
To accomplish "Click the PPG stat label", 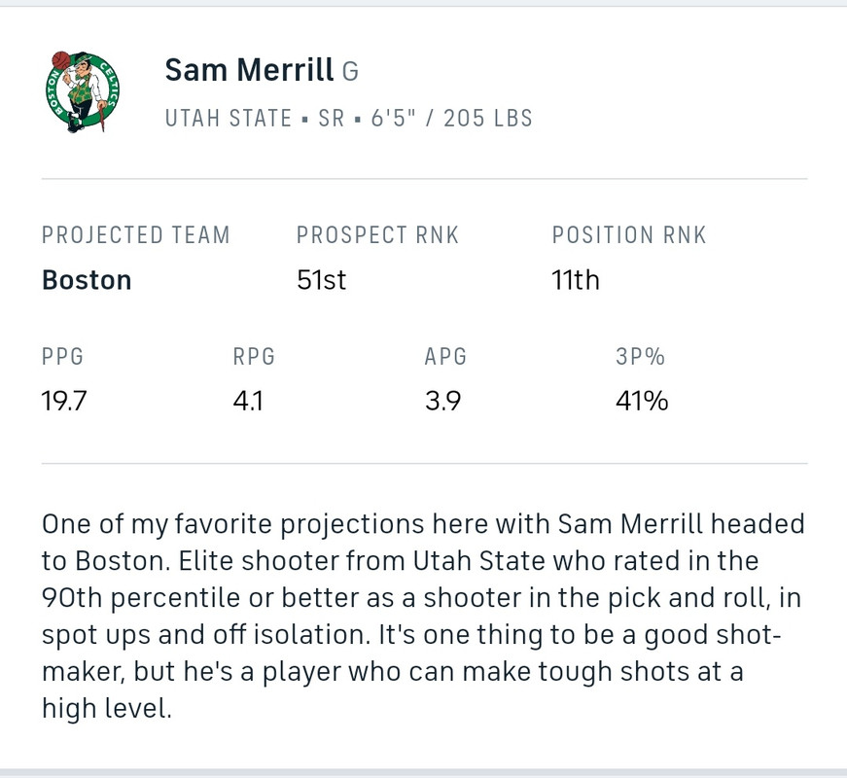I will pyautogui.click(x=62, y=357).
